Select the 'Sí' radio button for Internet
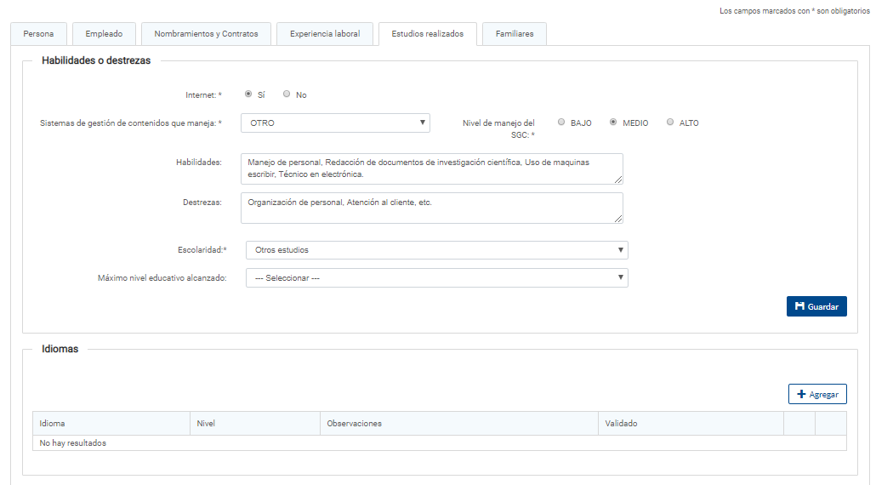This screenshot has height=485, width=876. (248, 94)
